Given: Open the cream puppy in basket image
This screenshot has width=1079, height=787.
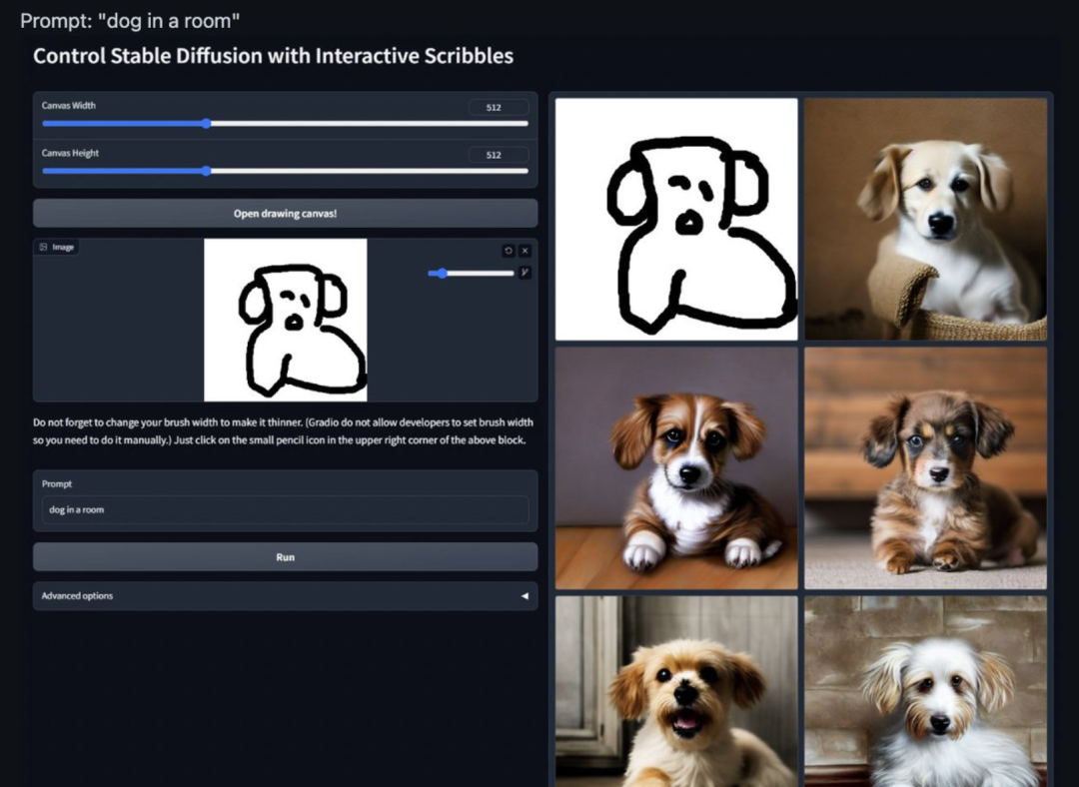Looking at the screenshot, I should [925, 219].
